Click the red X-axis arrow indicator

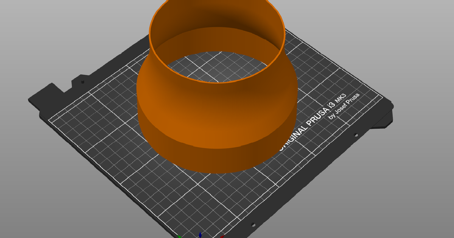click(222, 236)
